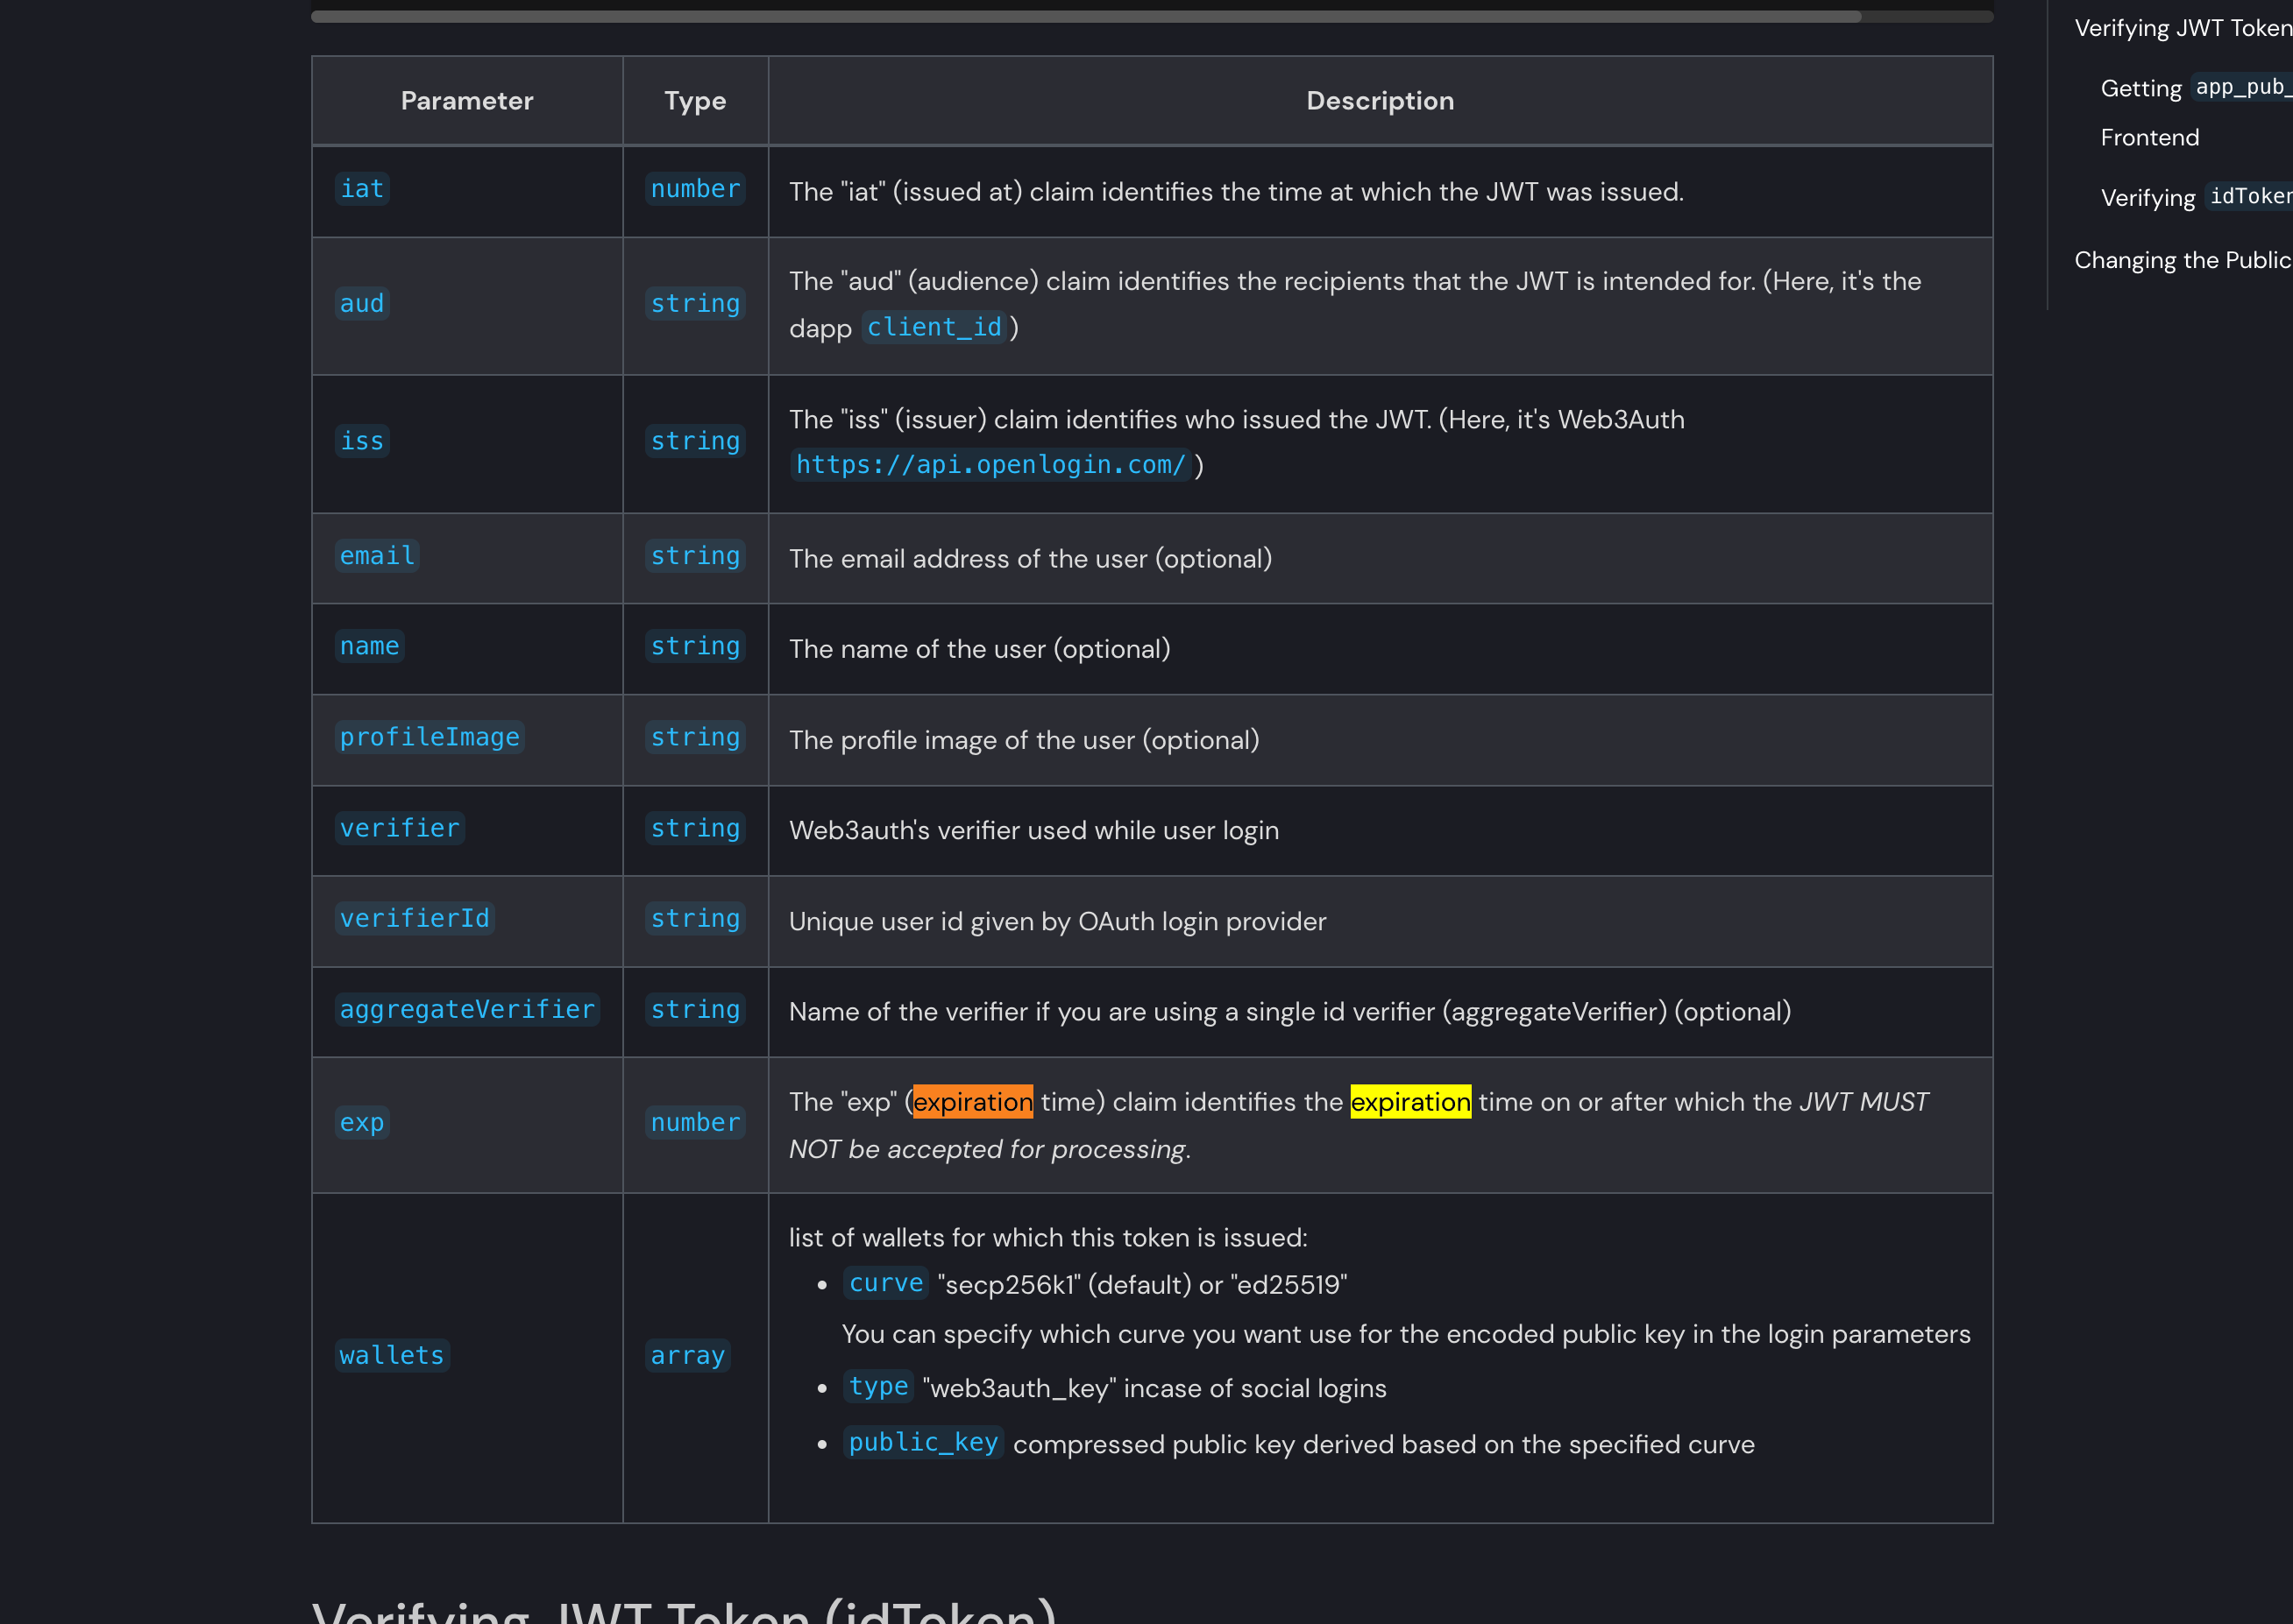Viewport: 2293px width, 1624px height.
Task: Open the 'Verifying JWT Token' section
Action: [x=2181, y=28]
